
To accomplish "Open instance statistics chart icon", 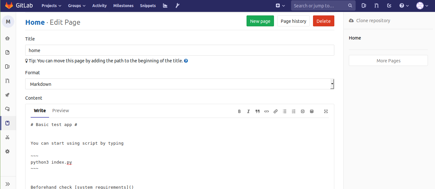I will pos(165,5).
